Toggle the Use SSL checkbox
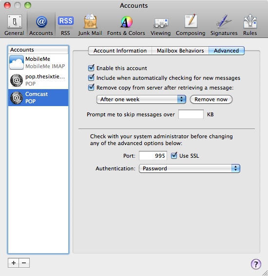268x276 pixels. click(174, 155)
